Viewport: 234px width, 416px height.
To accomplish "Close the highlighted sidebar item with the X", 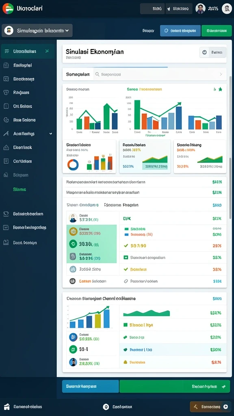I will point(47,51).
